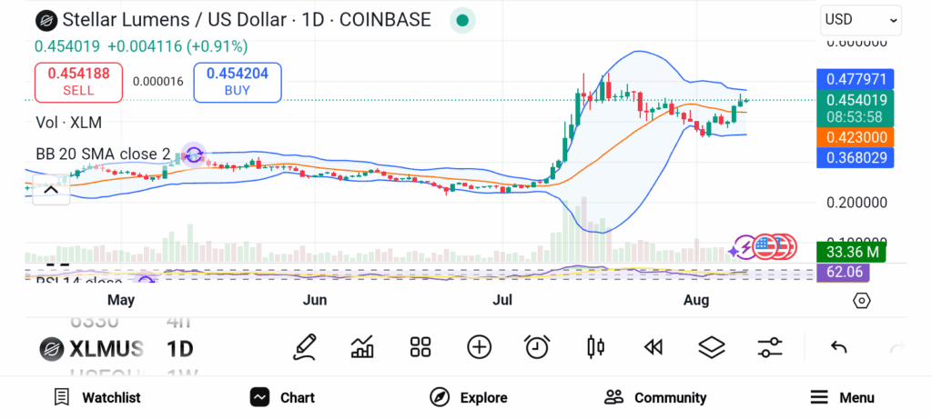Screen dimensions: 932x419
Task: Open the hexagon settings icon on time axis
Action: (862, 301)
